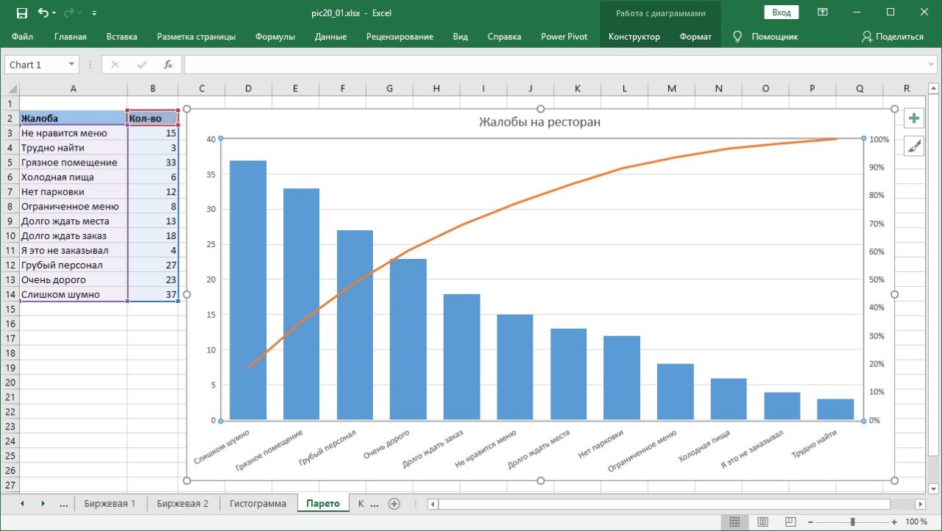Open the Вид ribbon tab
This screenshot has width=942, height=531.
[x=461, y=37]
